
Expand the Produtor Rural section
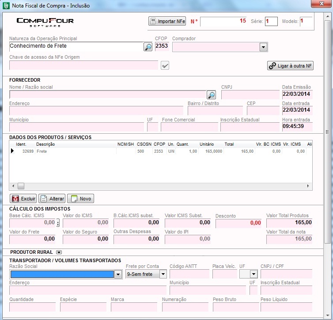59,252
